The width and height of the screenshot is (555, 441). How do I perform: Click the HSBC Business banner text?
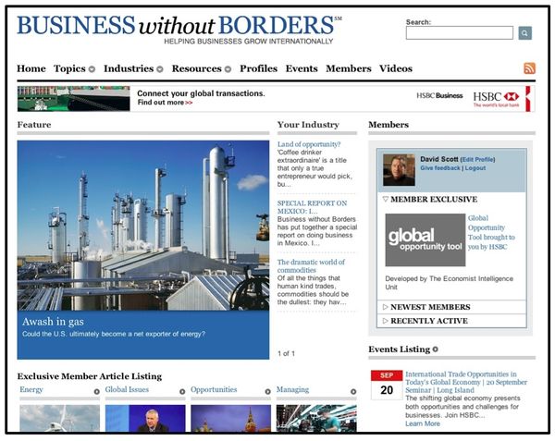pos(439,95)
